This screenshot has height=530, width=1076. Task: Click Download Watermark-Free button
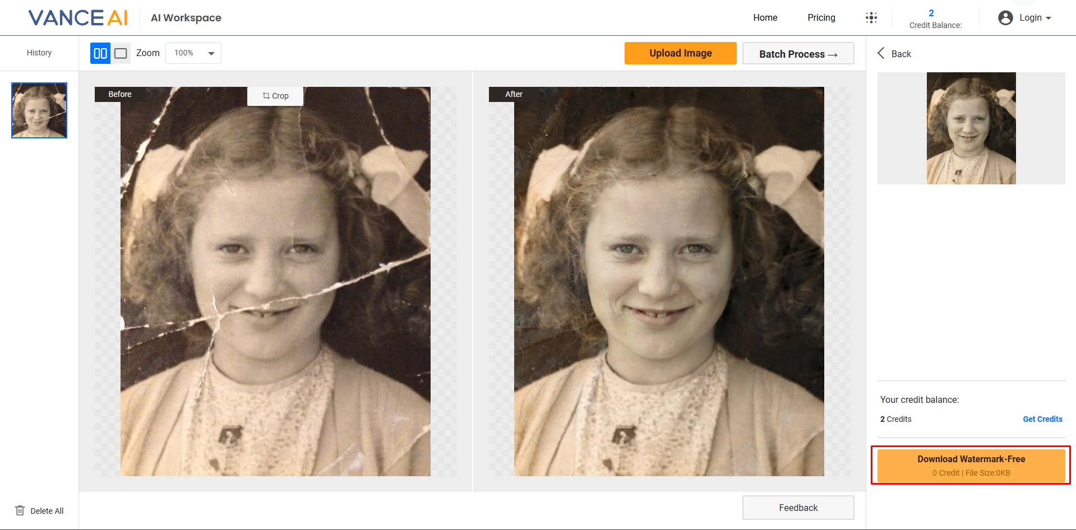pyautogui.click(x=971, y=465)
